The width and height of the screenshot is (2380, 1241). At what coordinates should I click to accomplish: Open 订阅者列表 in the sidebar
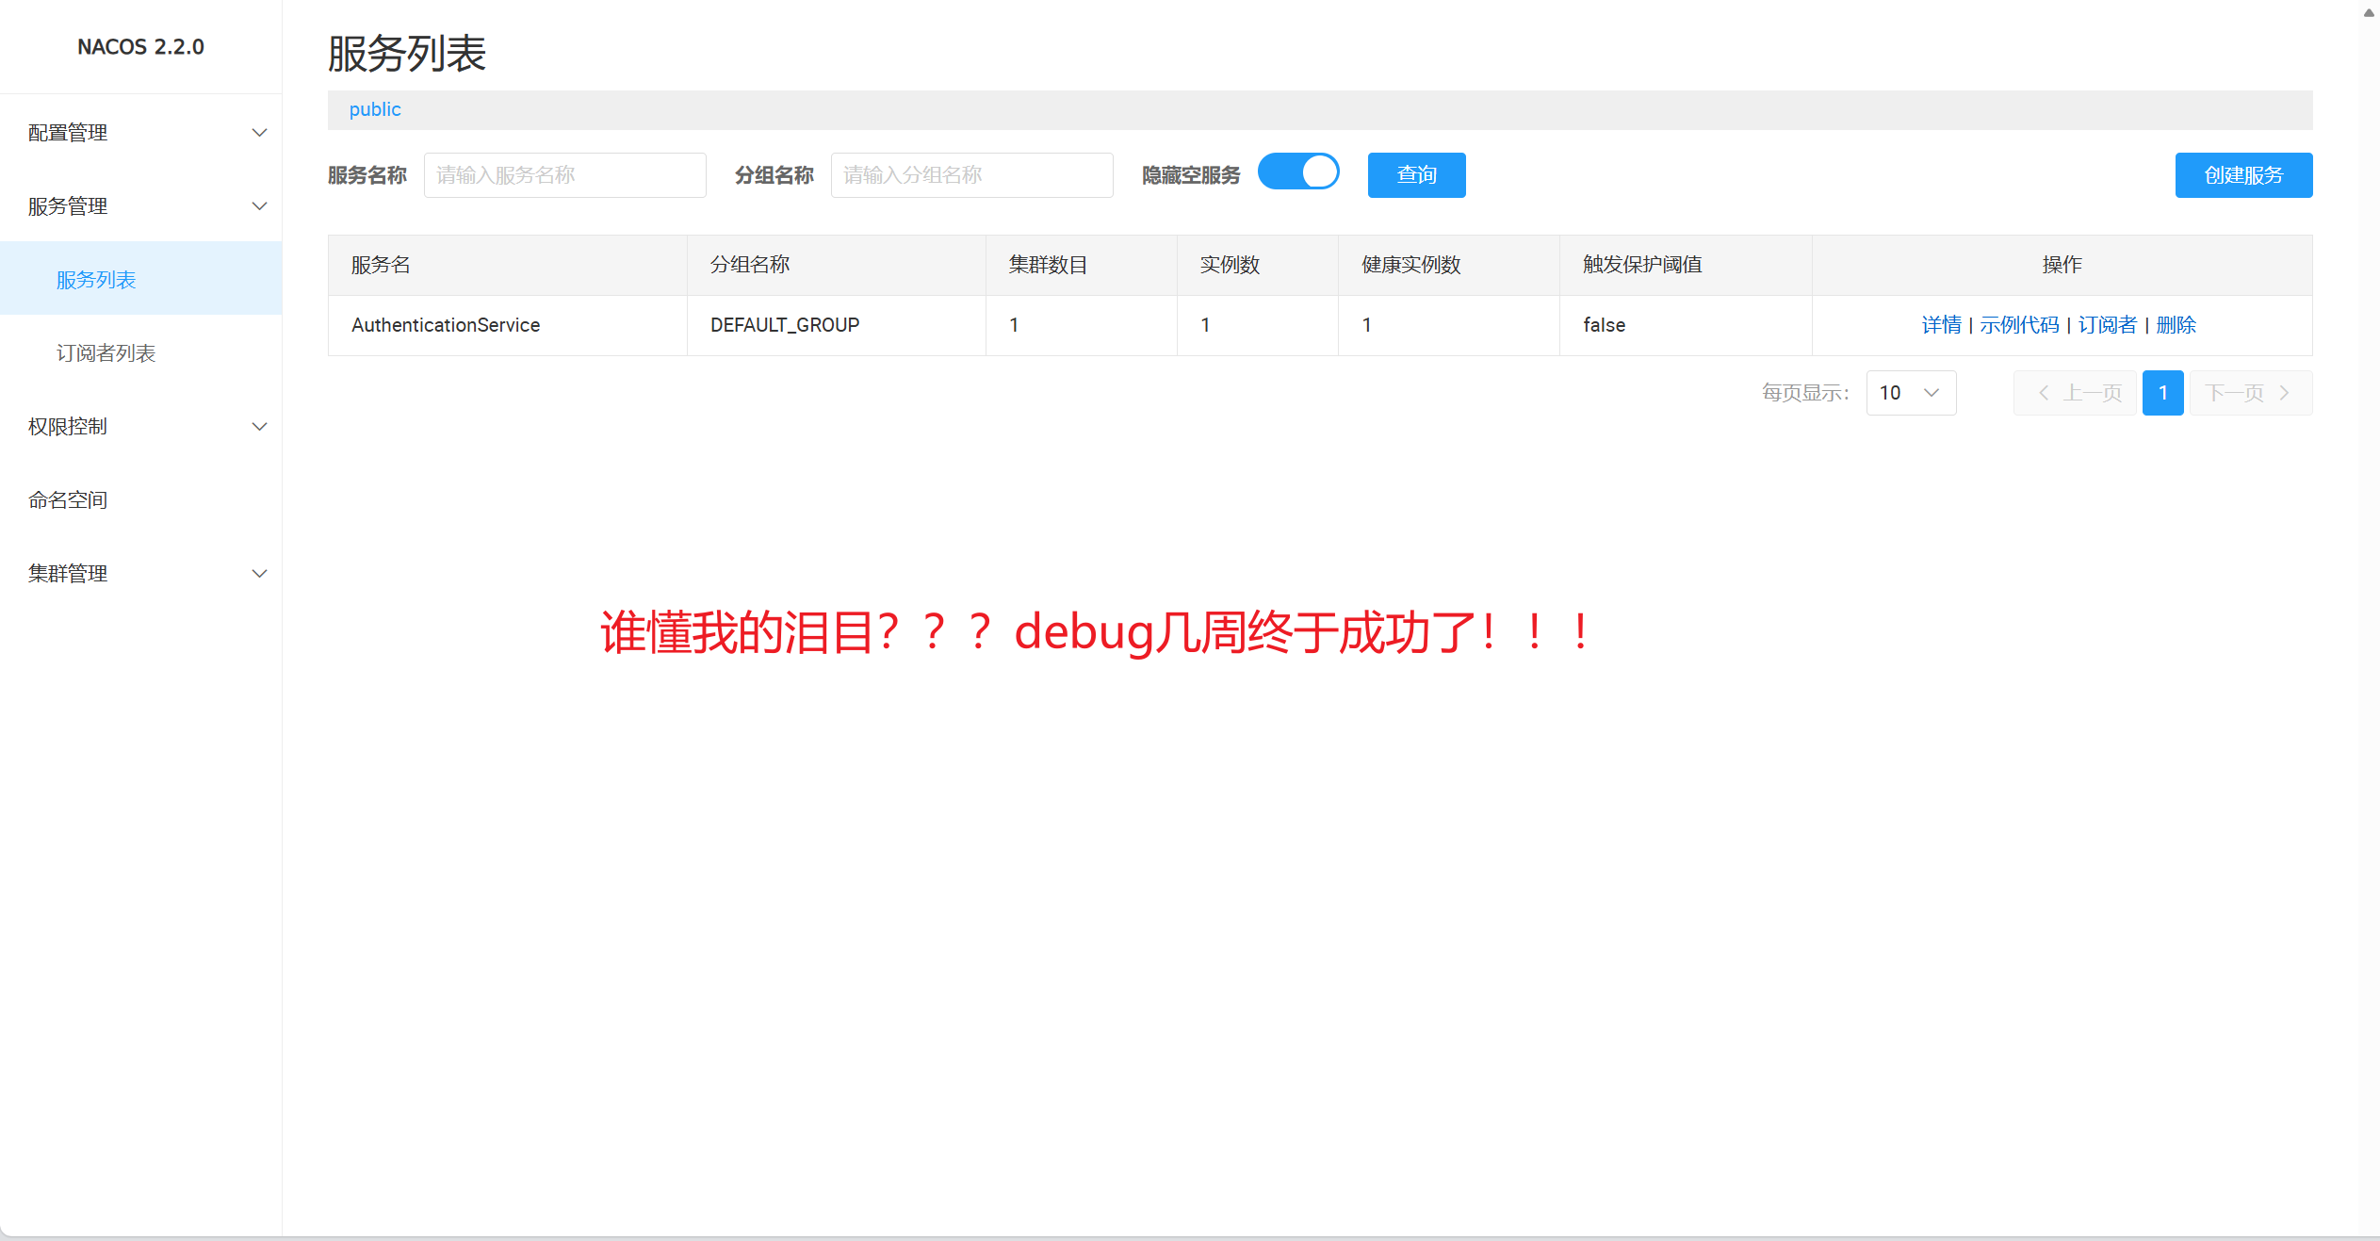pyautogui.click(x=106, y=353)
